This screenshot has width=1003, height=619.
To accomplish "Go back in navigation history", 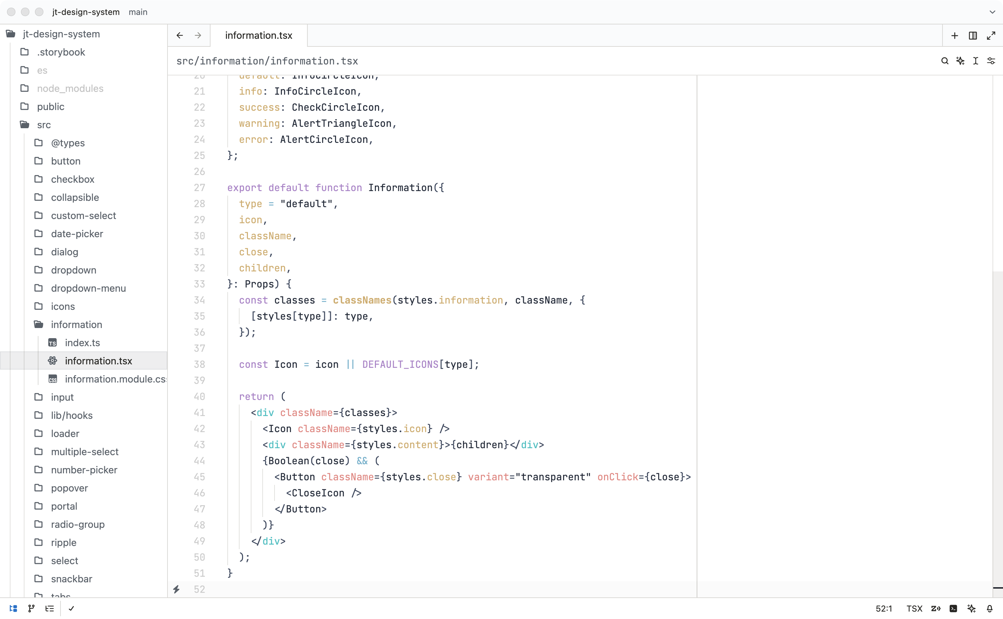I will pos(179,36).
